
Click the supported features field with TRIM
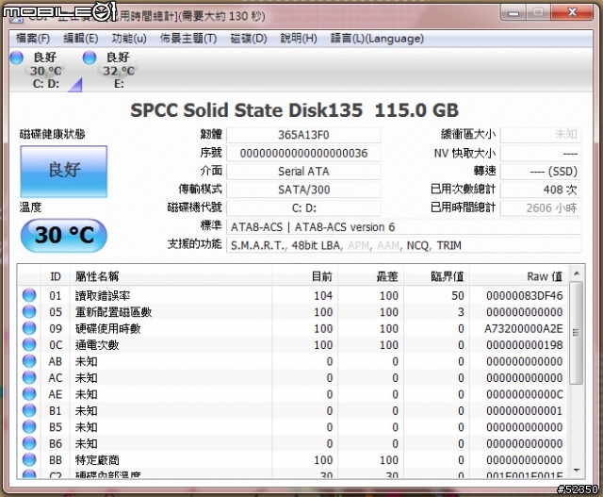[404, 245]
